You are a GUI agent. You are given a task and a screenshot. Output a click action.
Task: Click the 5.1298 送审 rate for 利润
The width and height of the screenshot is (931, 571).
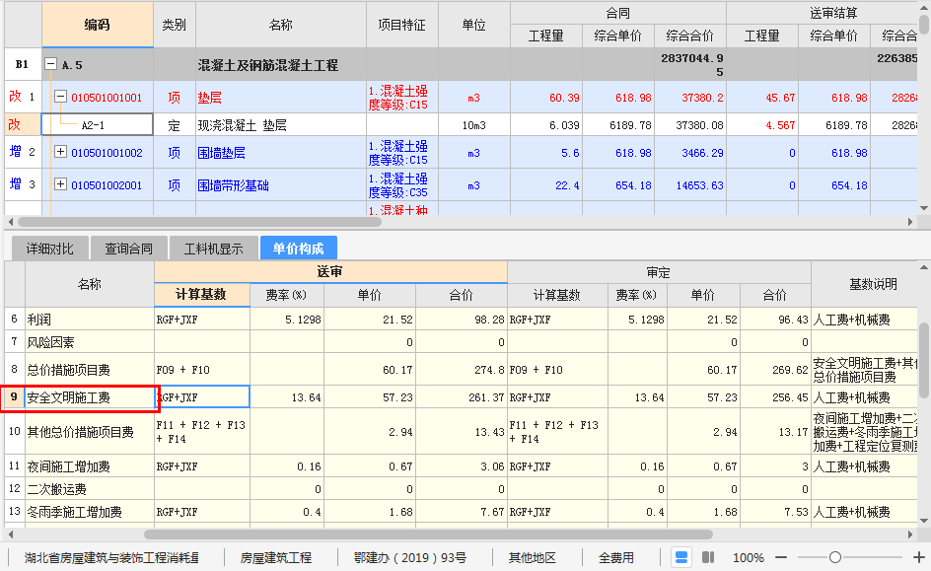287,320
